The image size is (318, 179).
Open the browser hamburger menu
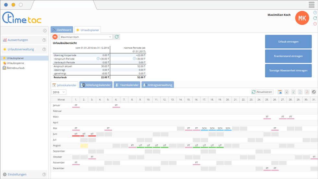312,5
